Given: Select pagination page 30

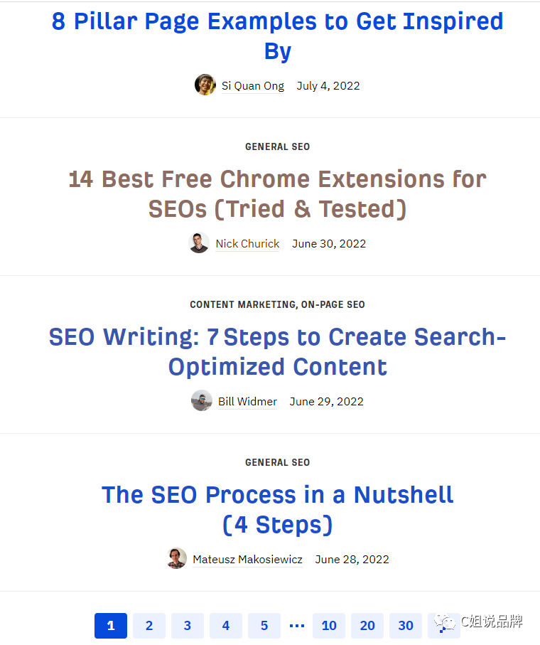Looking at the screenshot, I should (406, 626).
